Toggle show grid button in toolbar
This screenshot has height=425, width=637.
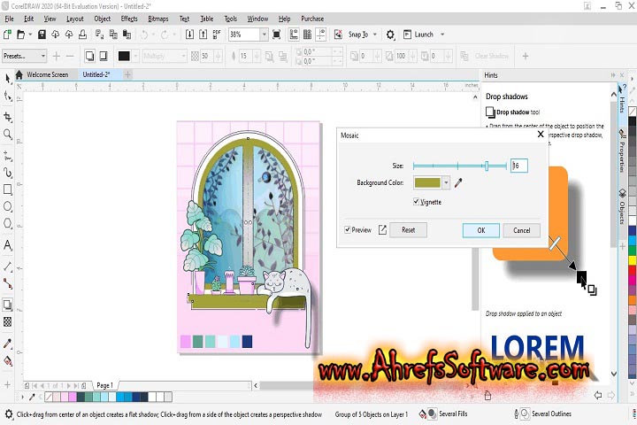308,35
